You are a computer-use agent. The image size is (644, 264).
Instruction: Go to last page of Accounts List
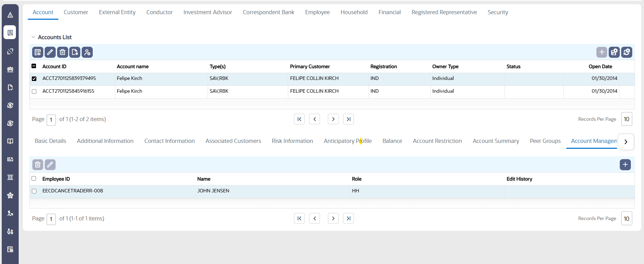click(348, 119)
